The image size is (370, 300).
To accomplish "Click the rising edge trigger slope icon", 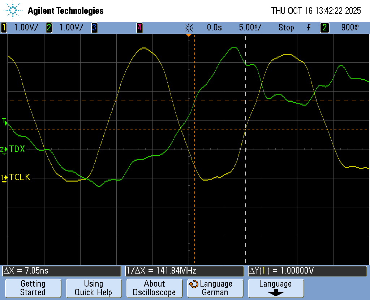I will [x=309, y=28].
